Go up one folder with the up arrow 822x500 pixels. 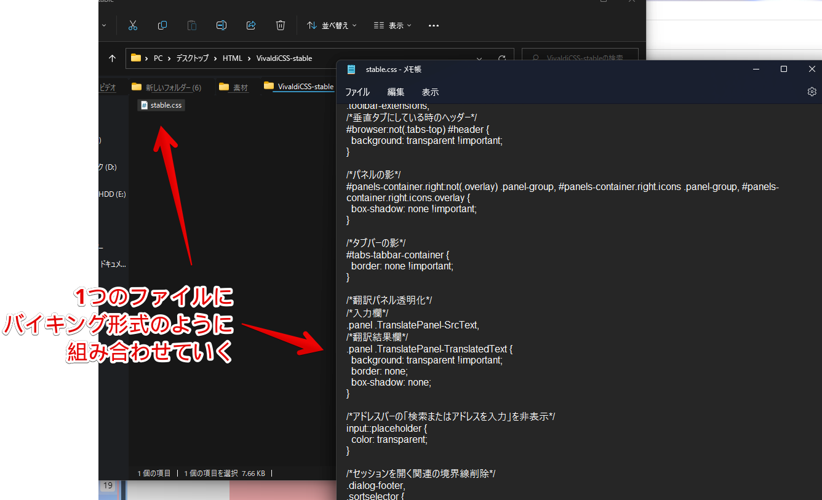(x=112, y=58)
